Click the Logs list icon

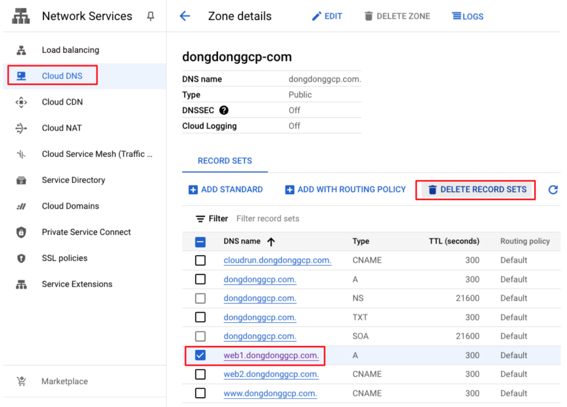tap(457, 16)
